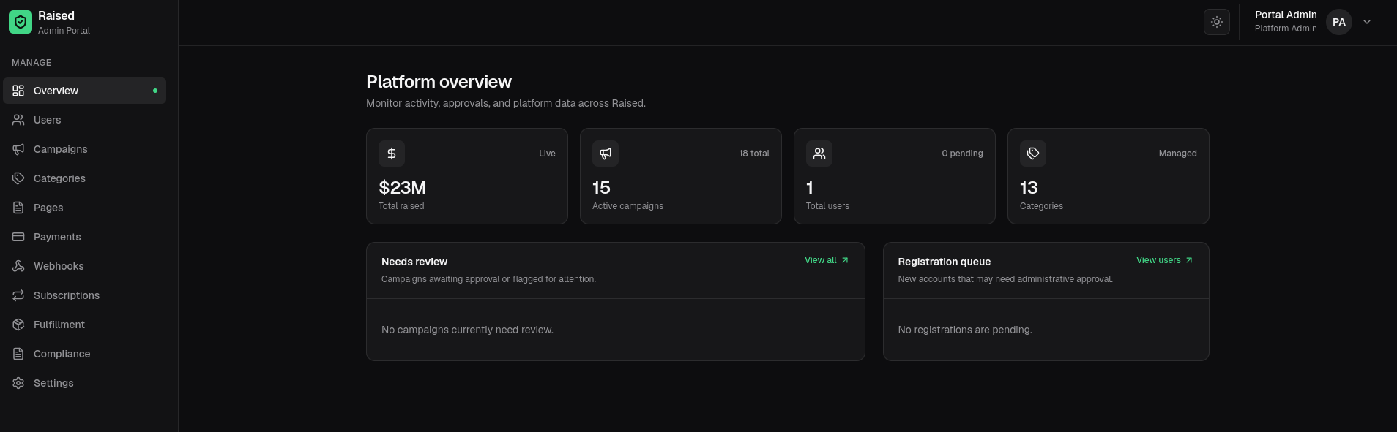This screenshot has width=1397, height=432.
Task: Click the 'MANAGE' section label
Action: coord(31,63)
